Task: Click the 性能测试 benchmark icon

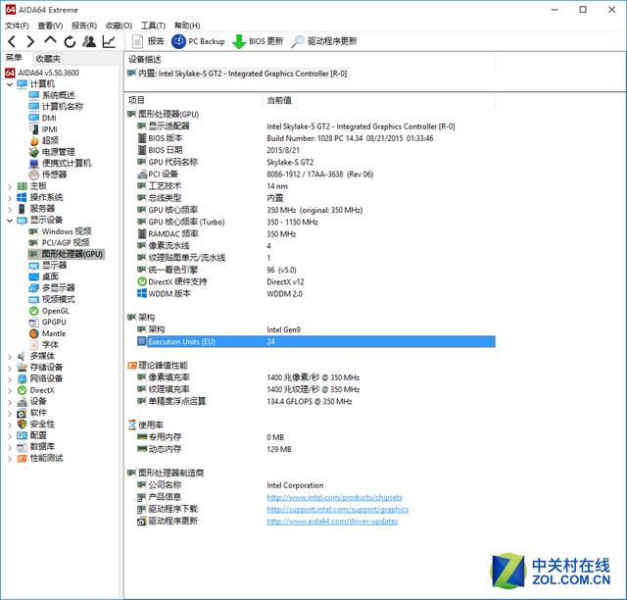Action: pos(22,458)
